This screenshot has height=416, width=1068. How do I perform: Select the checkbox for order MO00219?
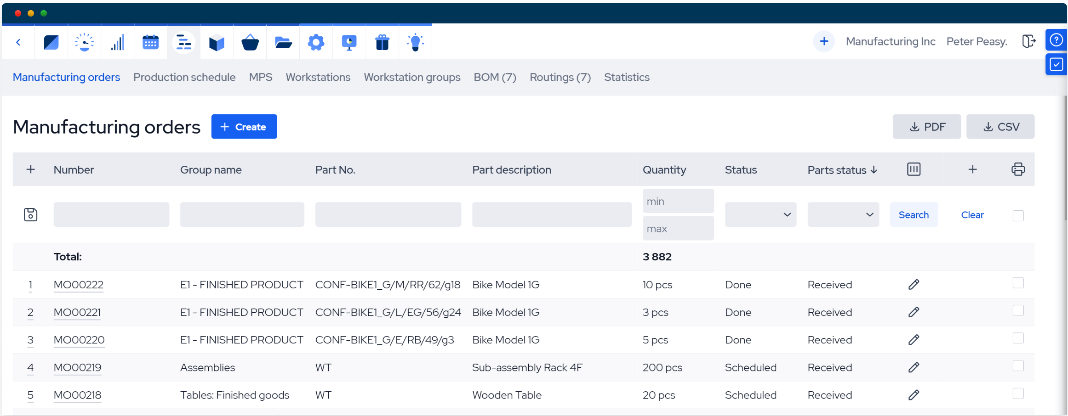[x=1018, y=366]
